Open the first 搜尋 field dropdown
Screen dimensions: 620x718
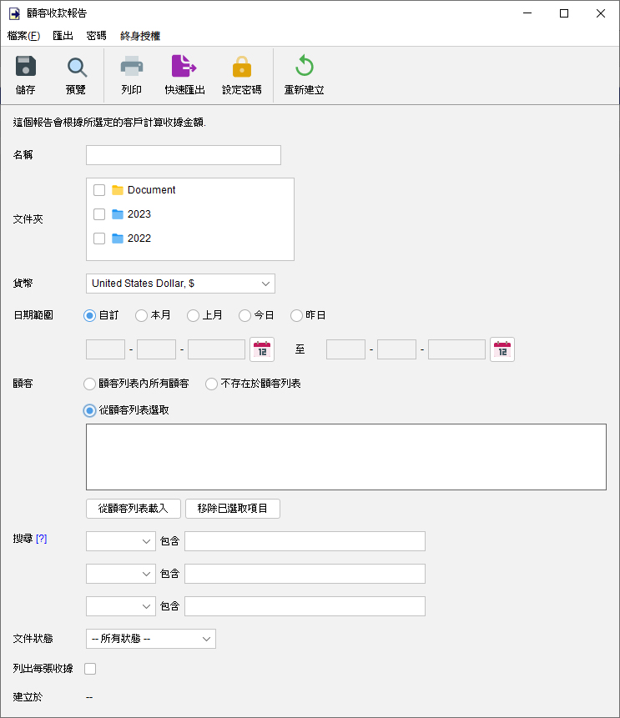[121, 541]
